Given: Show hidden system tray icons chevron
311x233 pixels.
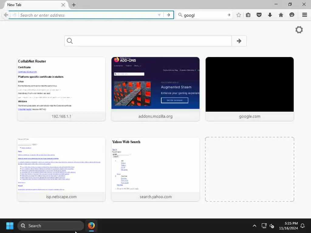Looking at the screenshot, I should tap(255, 226).
